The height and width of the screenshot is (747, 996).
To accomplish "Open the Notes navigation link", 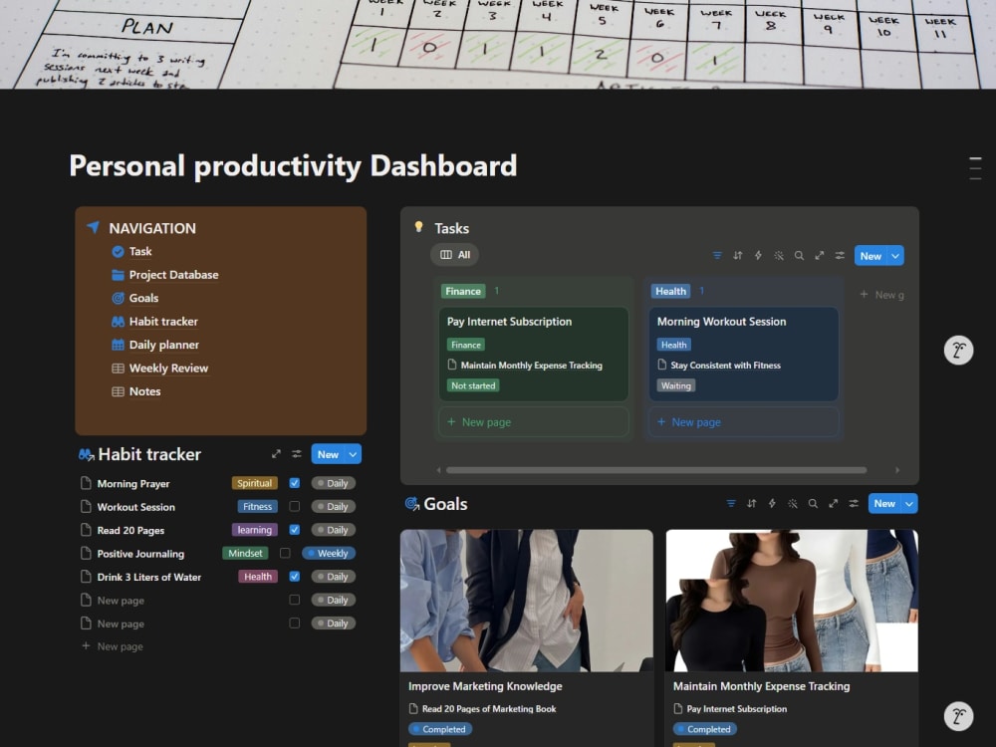I will coord(144,391).
